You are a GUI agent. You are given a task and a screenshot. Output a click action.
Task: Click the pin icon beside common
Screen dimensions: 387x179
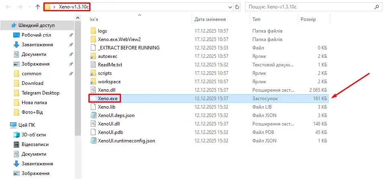tap(71, 74)
